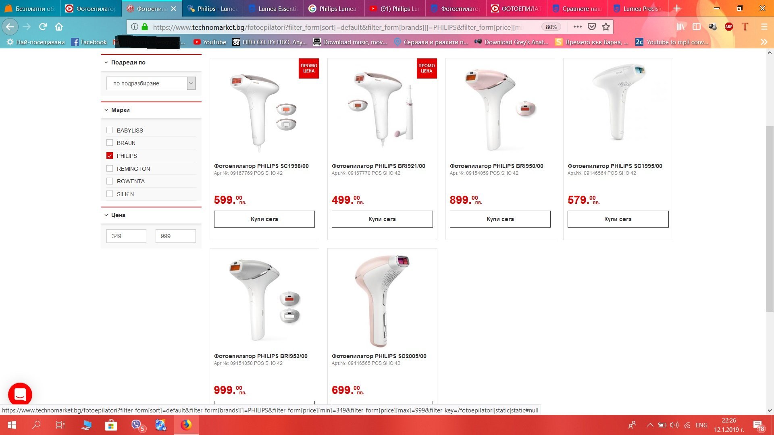Switch to the '(91) Philips Lum' YouTube tab
The height and width of the screenshot is (435, 774).
395,8
